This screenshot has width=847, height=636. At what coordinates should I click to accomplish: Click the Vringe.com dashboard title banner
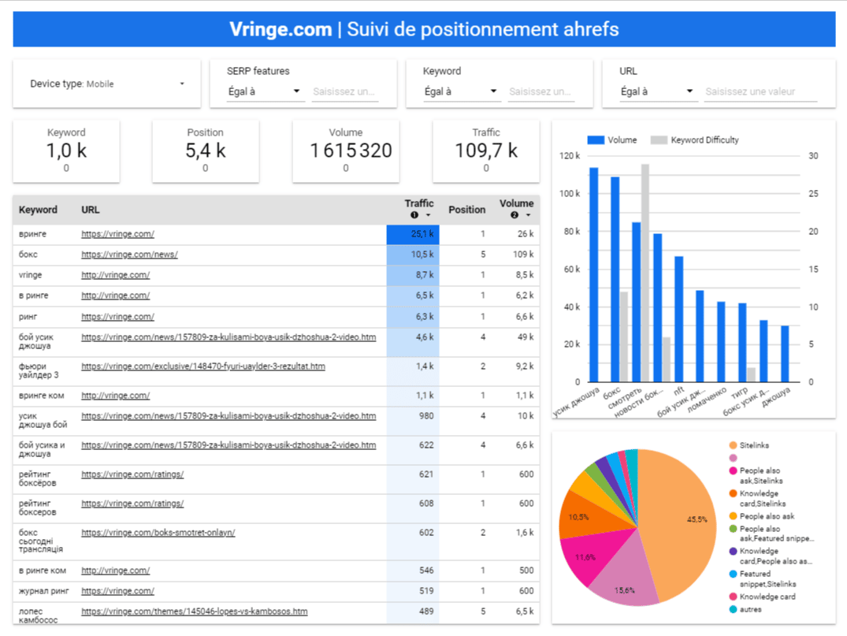point(424,29)
